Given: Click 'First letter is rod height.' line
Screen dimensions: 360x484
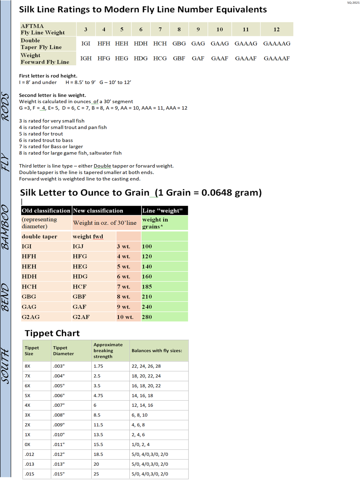Looking at the screenshot, I should coord(48,76).
